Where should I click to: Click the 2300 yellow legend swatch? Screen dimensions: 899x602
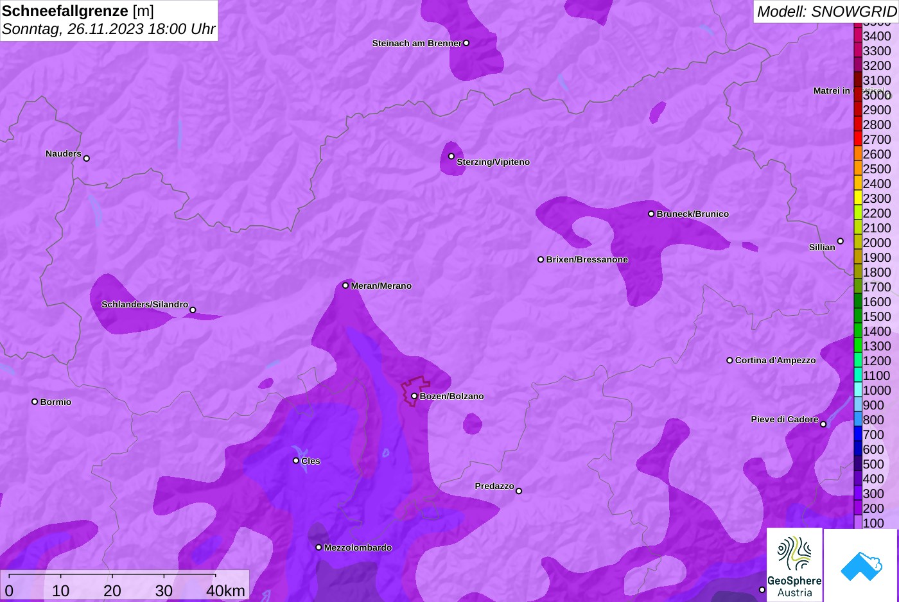(857, 198)
